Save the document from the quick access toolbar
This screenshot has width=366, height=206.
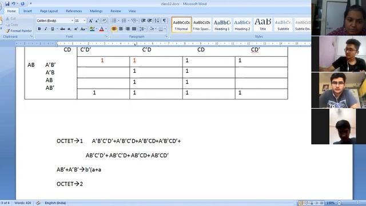(x=7, y=4)
